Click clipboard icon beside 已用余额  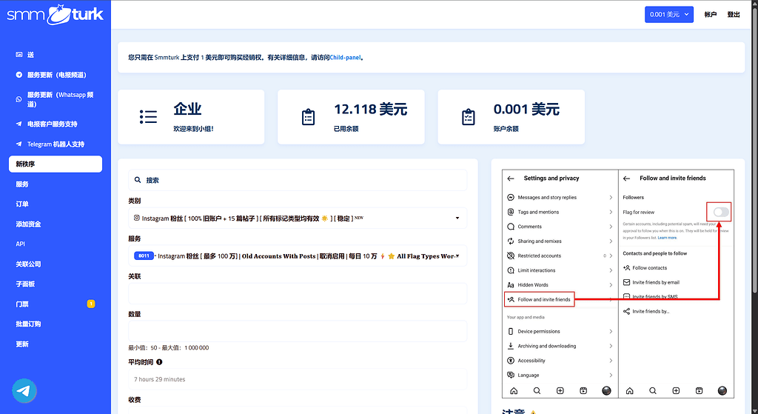(x=308, y=117)
